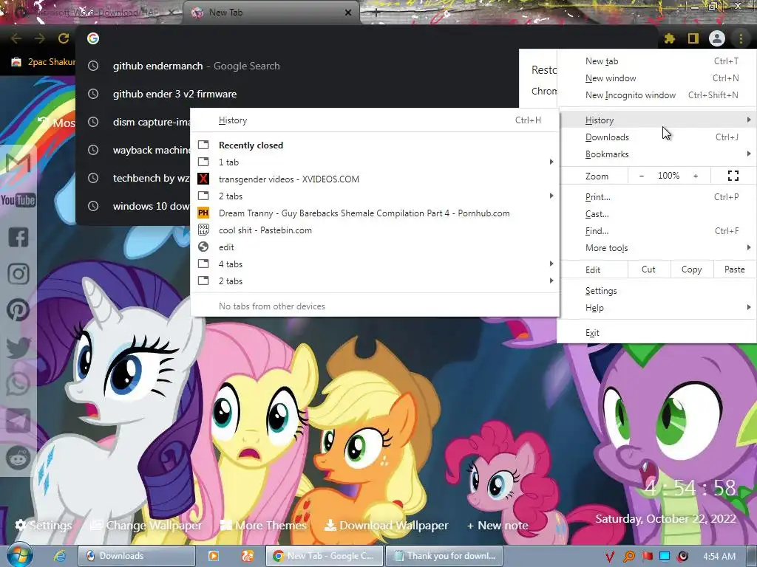Reload the page with refresh icon
The image size is (757, 567).
click(64, 38)
